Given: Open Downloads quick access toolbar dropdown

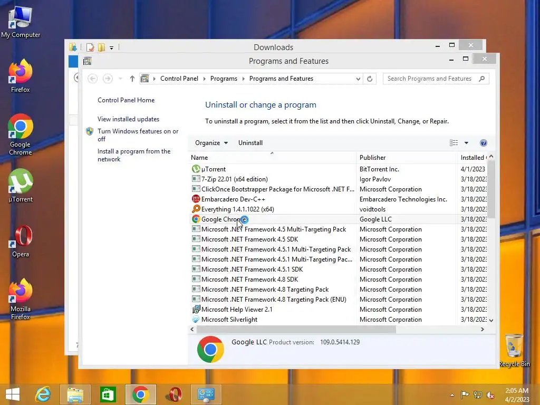Looking at the screenshot, I should pyautogui.click(x=112, y=48).
